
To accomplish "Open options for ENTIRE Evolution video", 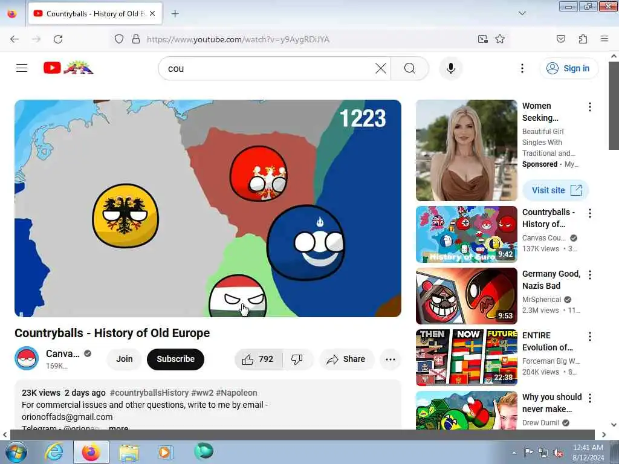I will [590, 337].
